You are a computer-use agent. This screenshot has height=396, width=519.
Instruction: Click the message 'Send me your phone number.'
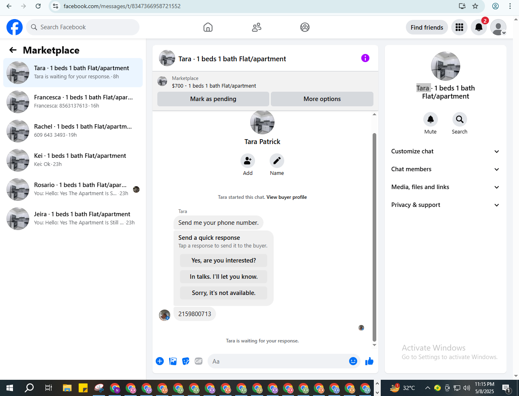click(x=219, y=223)
